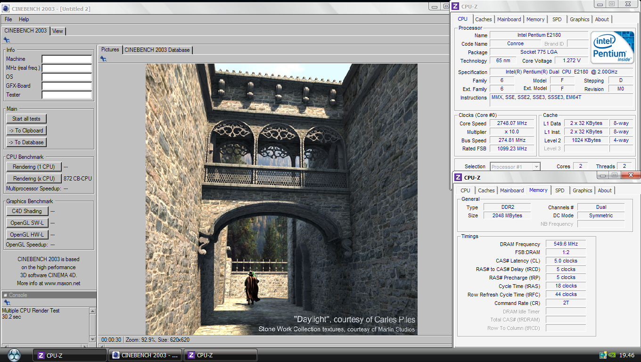The image size is (641, 362).
Task: Click the pin icon under CINEBENCH 2003 tab
Action: 7,40
